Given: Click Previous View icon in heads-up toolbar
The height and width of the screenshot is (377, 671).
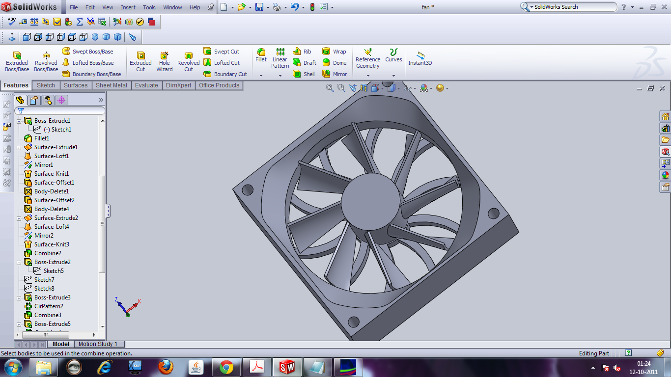Looking at the screenshot, I should pos(353,88).
